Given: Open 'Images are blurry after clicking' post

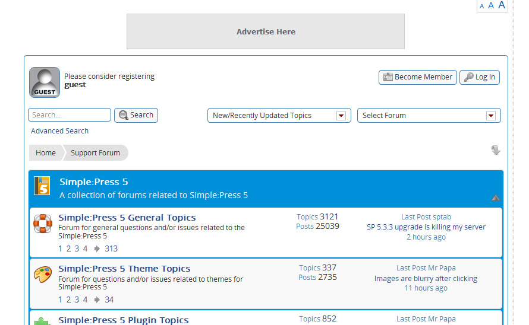Looking at the screenshot, I should point(426,279).
